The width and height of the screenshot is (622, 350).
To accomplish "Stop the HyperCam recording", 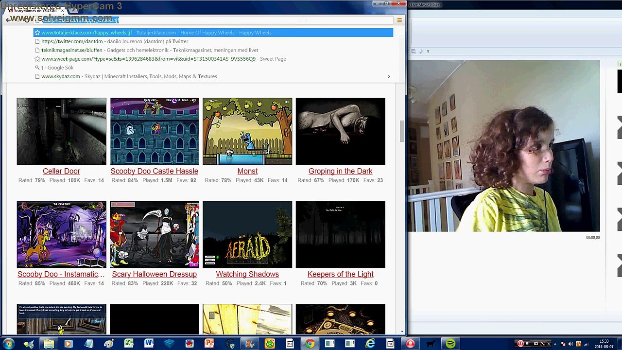I will click(x=528, y=344).
